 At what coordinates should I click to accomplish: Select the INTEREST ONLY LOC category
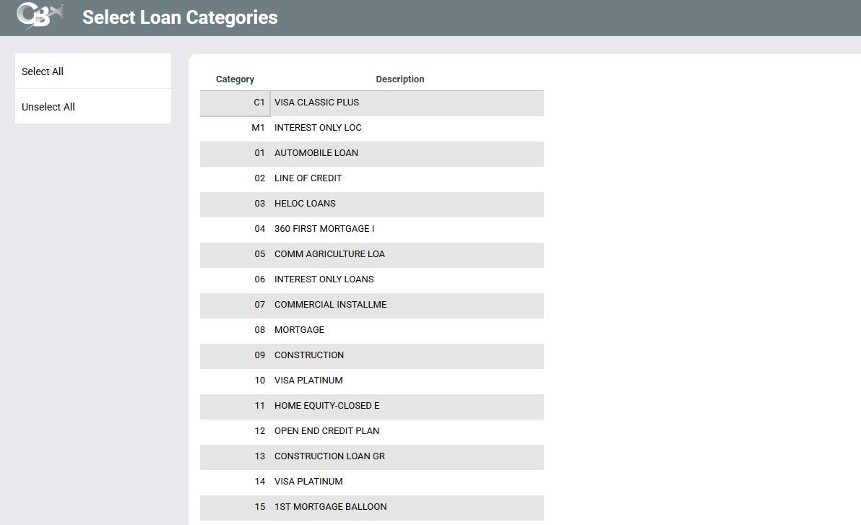tap(318, 128)
